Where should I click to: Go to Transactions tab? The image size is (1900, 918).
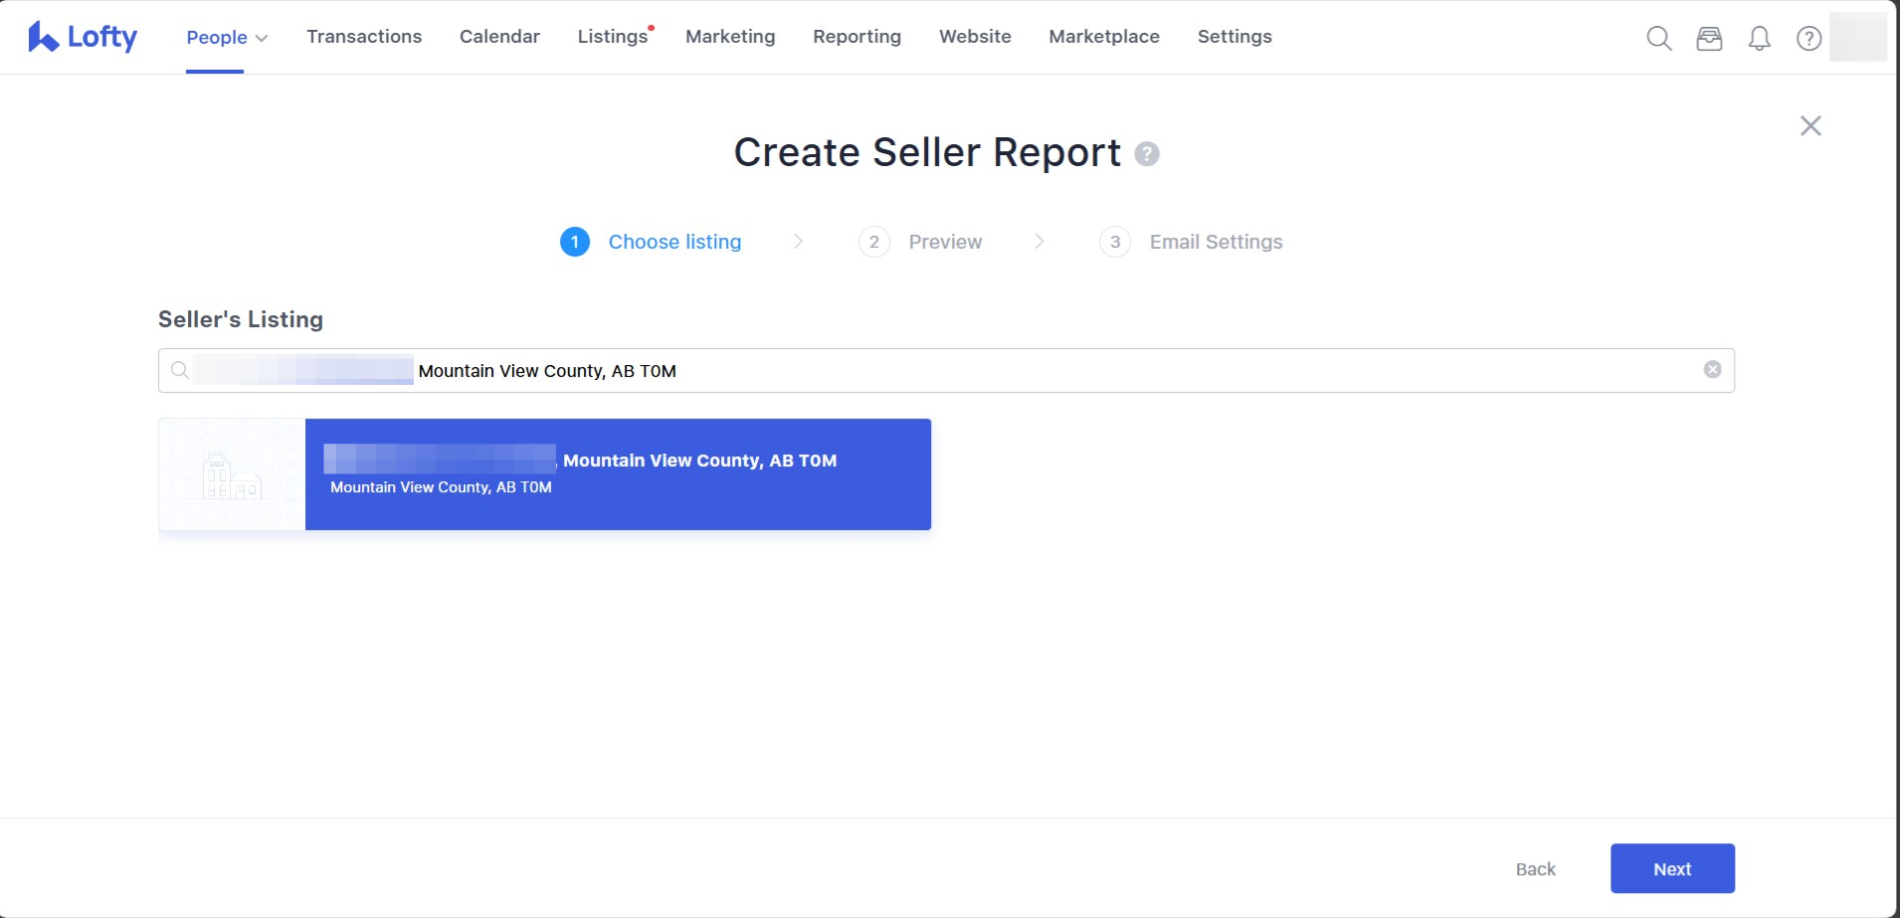364,37
